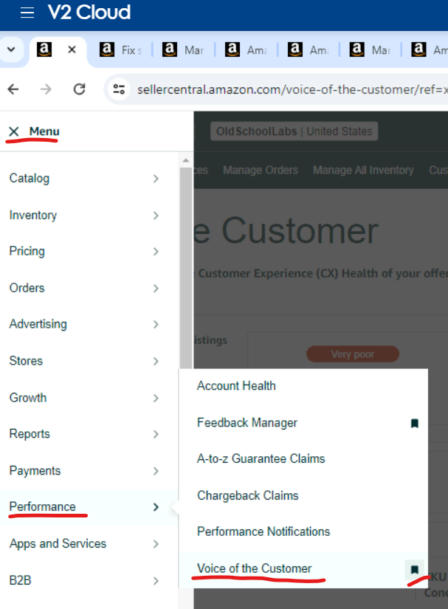Expand the Performance menu chevron
This screenshot has width=448, height=609.
156,507
